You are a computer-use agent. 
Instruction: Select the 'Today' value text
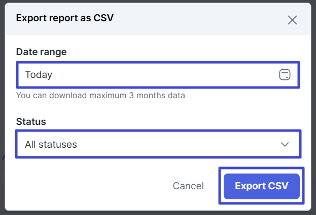[39, 75]
